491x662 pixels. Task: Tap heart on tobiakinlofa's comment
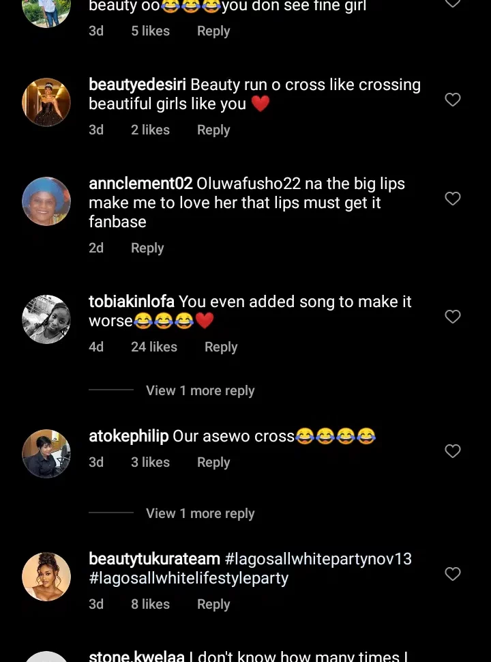[x=453, y=317]
